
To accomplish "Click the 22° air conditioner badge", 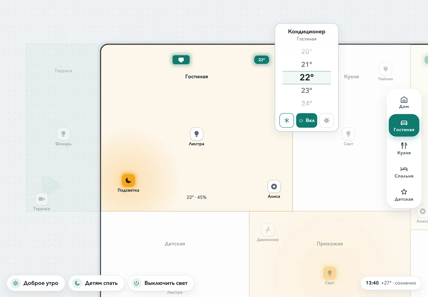I will pos(262,60).
